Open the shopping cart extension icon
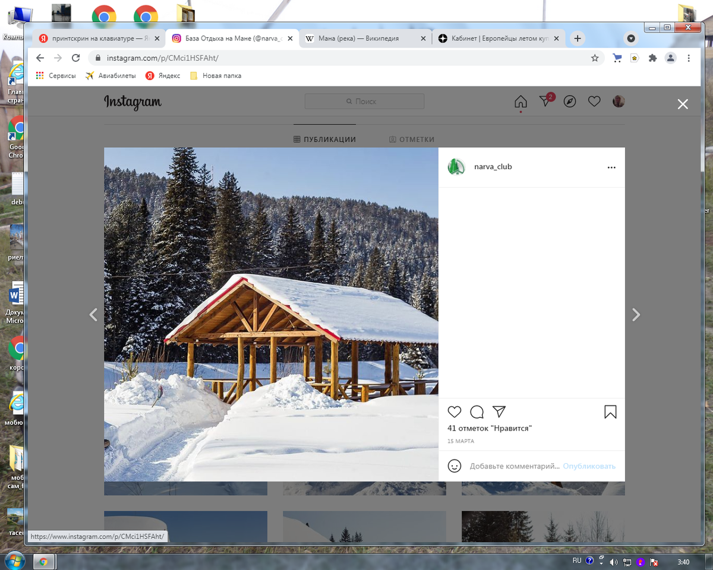Image resolution: width=713 pixels, height=570 pixels. (x=617, y=58)
